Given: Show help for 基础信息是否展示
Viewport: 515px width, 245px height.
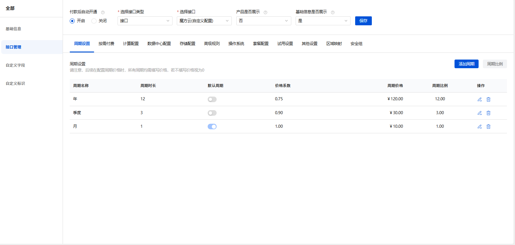Looking at the screenshot, I should tap(333, 12).
